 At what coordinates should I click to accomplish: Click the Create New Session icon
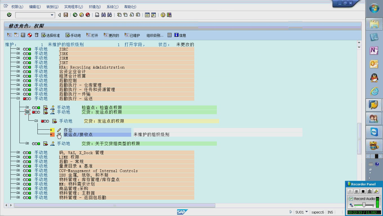[x=147, y=15]
